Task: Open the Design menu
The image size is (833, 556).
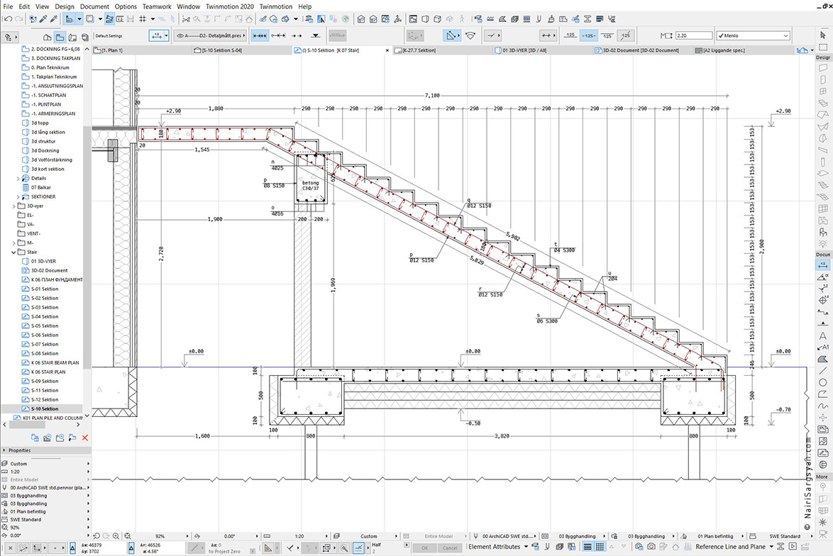Action: [x=65, y=6]
